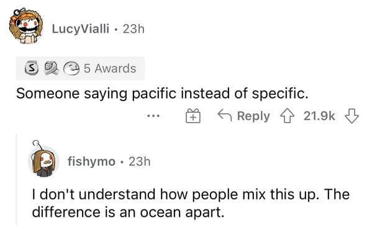The height and width of the screenshot is (225, 372).
Task: Click fishymo's 23h timestamp
Action: pyautogui.click(x=140, y=162)
